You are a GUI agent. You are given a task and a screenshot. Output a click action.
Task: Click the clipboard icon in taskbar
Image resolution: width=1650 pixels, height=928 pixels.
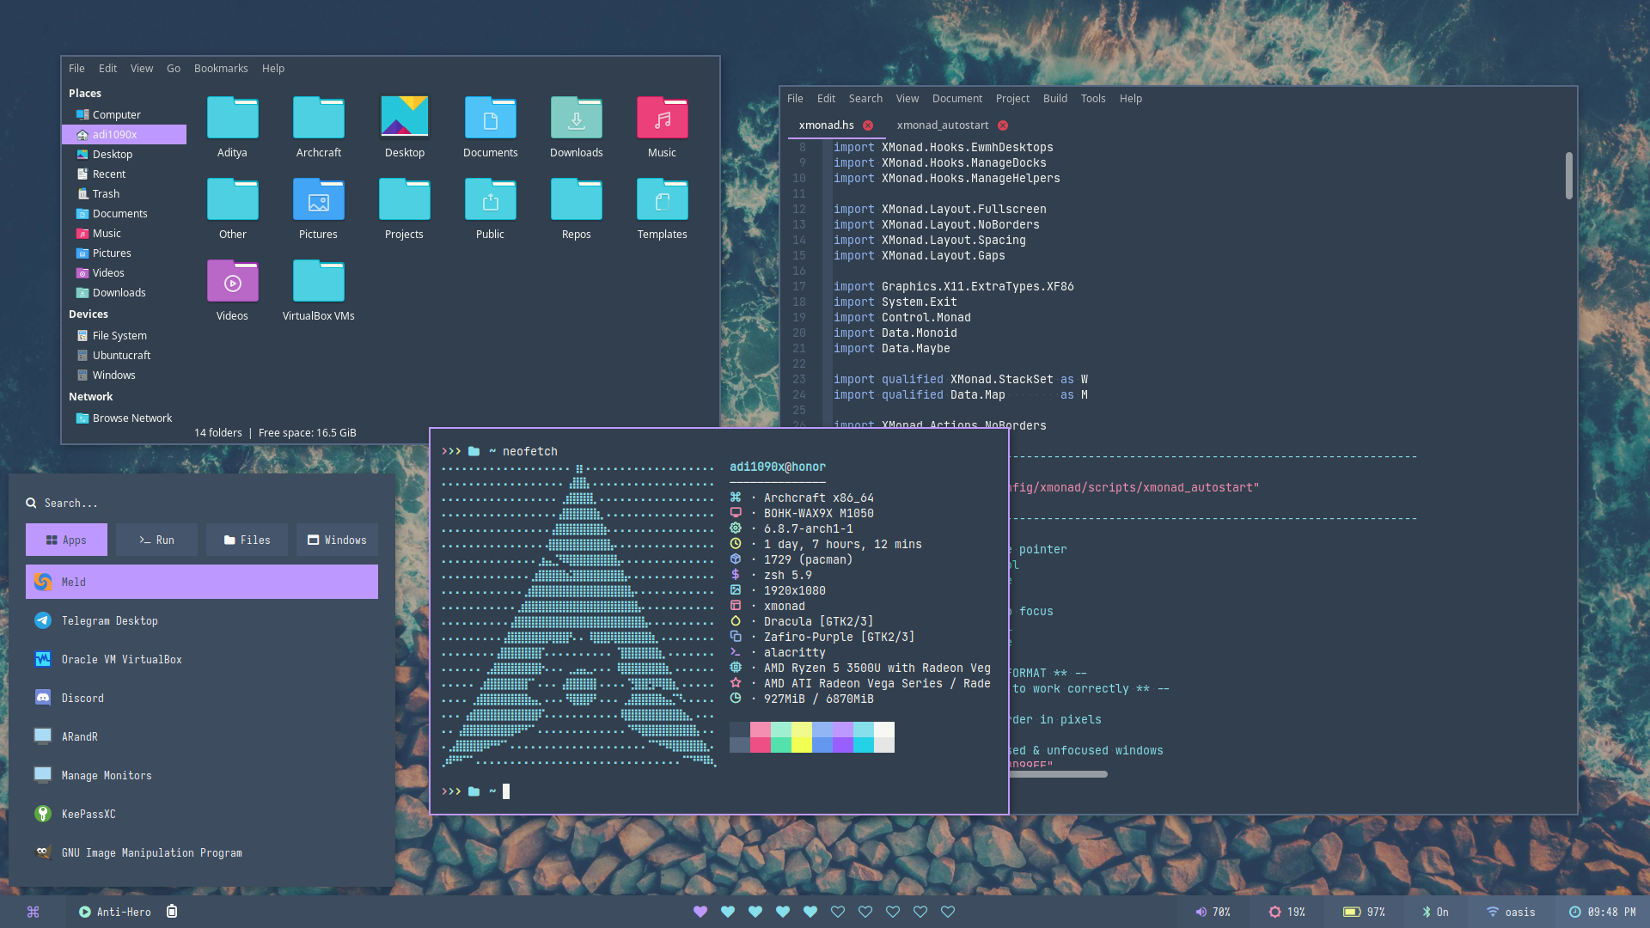tap(172, 912)
